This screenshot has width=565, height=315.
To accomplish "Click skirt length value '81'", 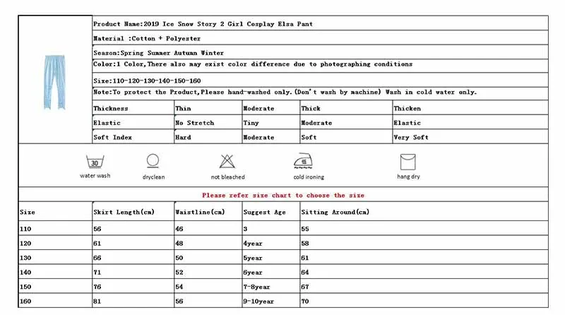I will [97, 301].
